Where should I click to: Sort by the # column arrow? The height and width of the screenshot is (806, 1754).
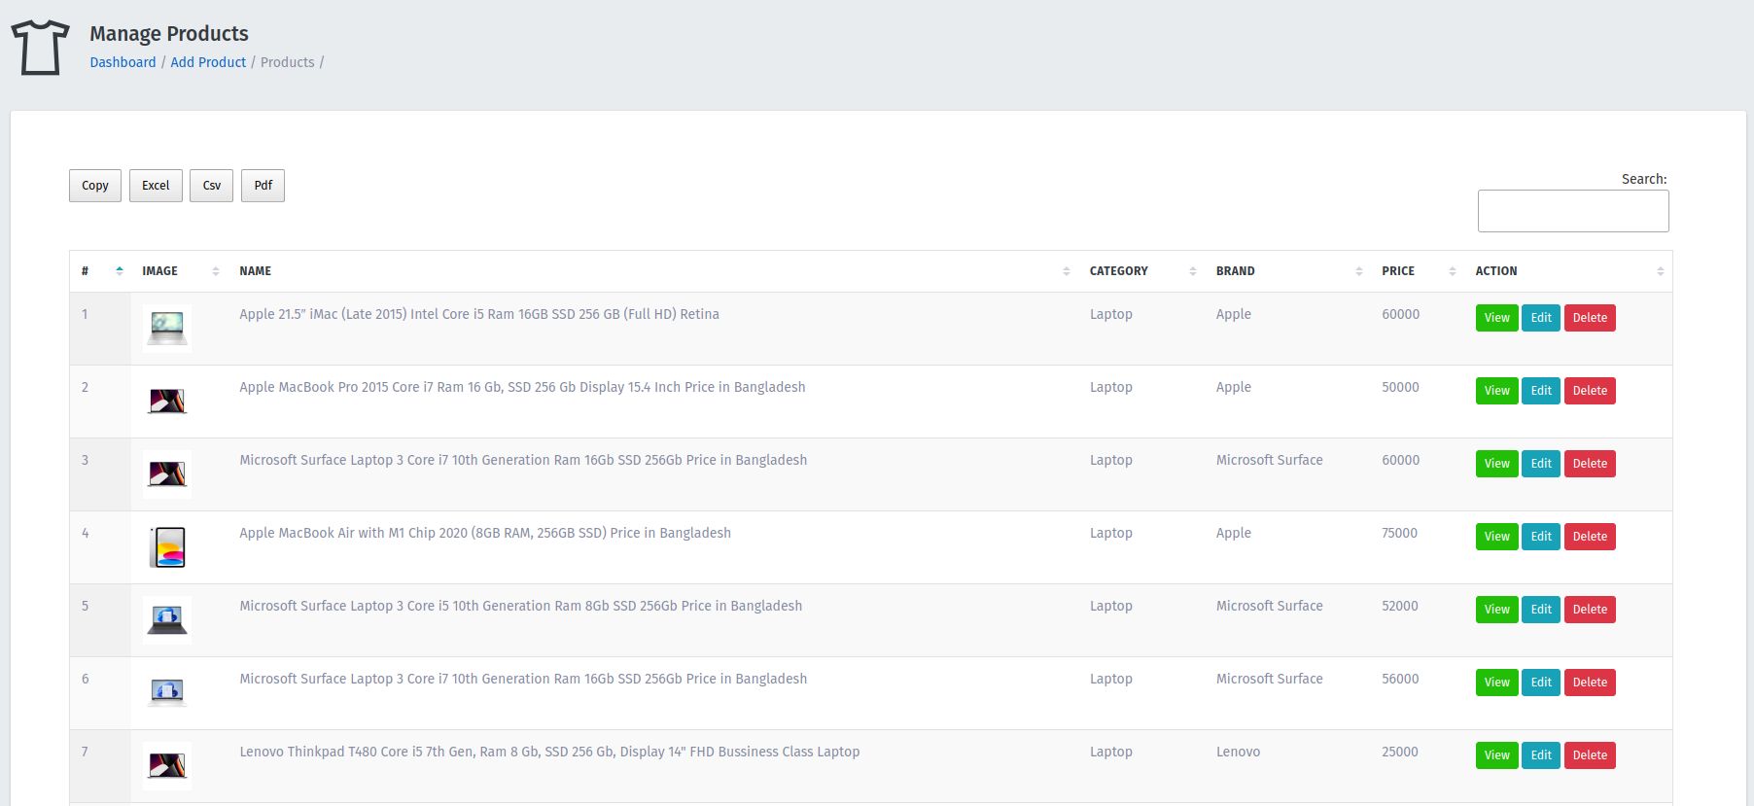[x=119, y=271]
